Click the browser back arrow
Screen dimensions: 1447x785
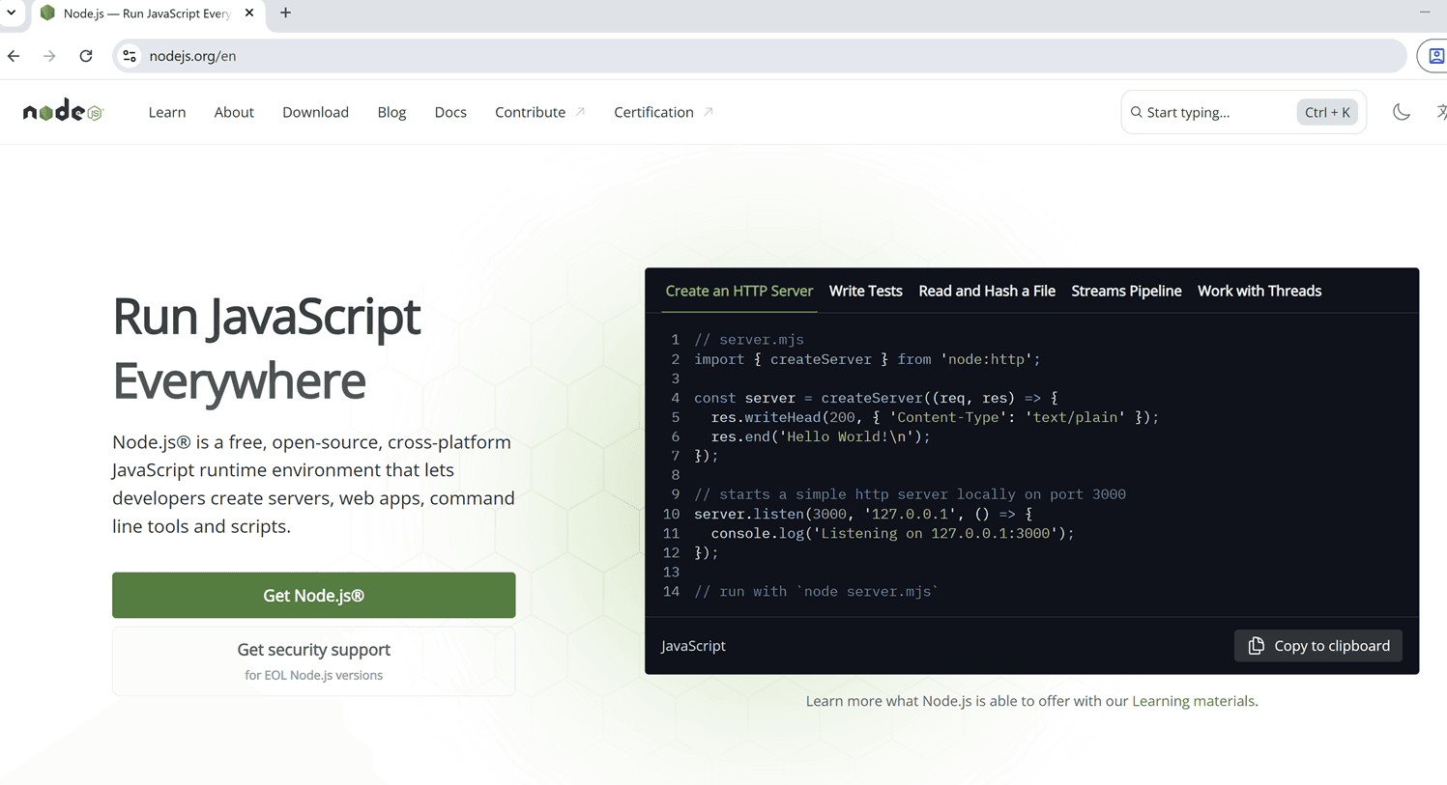pyautogui.click(x=13, y=55)
